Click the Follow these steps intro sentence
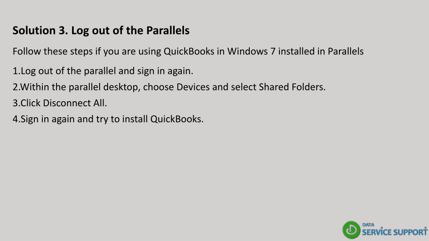429x241 pixels. point(188,51)
